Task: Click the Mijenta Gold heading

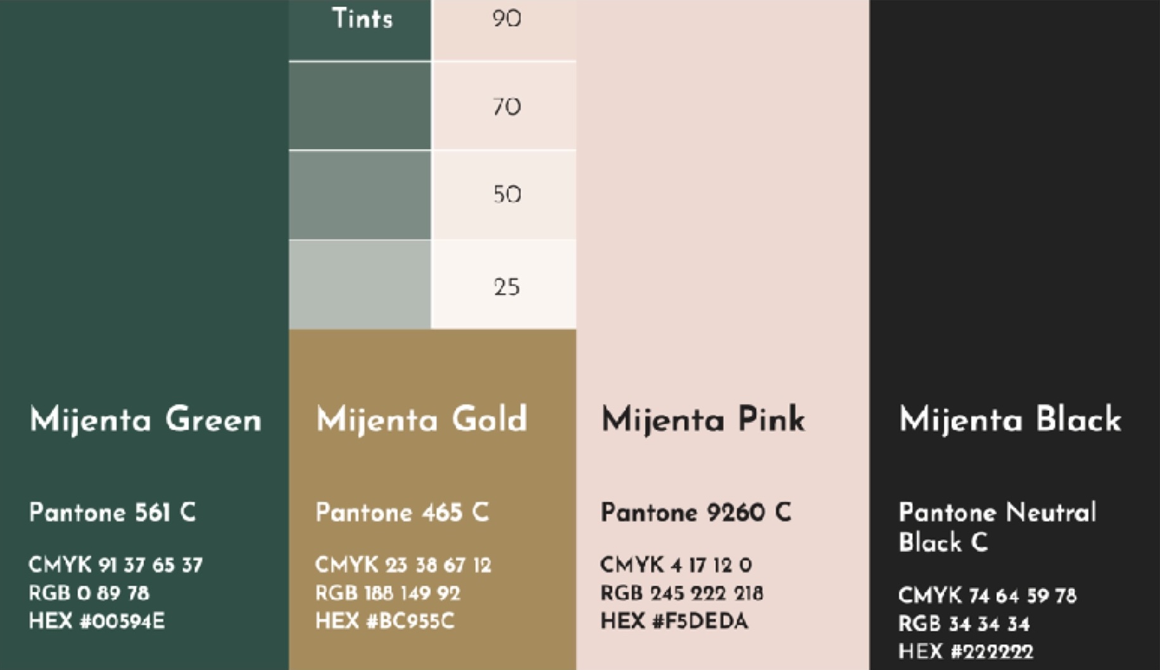Action: (x=421, y=419)
